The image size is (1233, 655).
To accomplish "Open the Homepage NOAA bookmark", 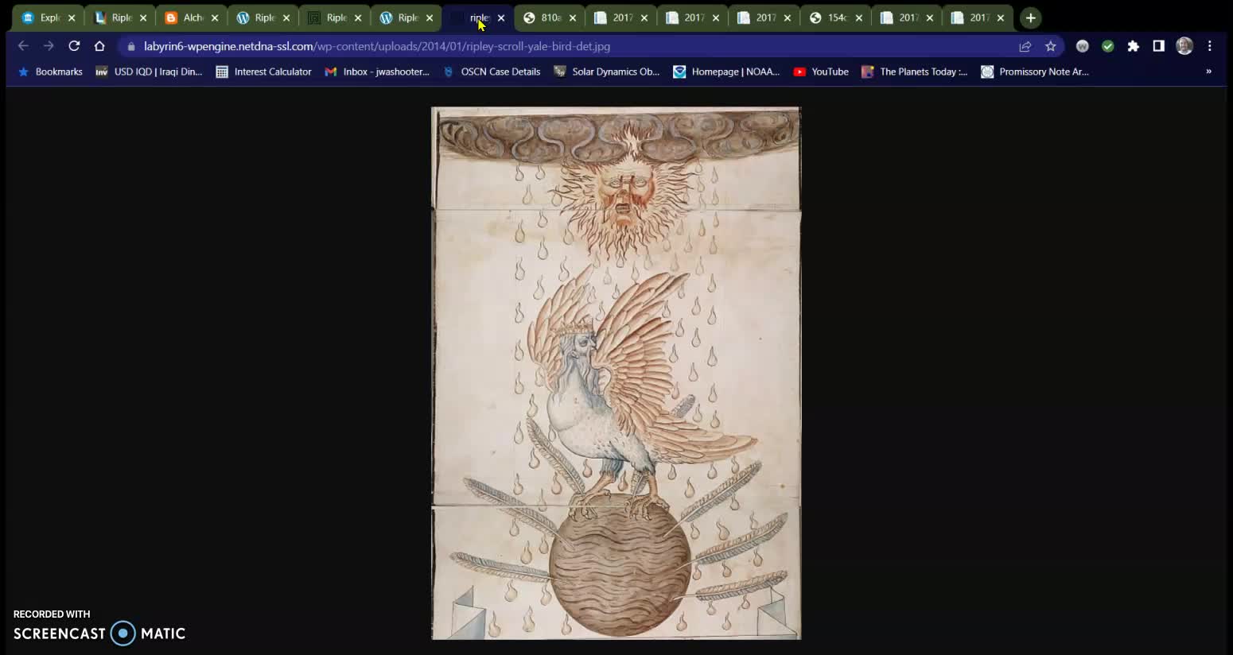I will point(727,72).
